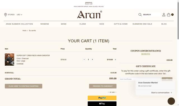
Task: Open the user account icon
Action: tap(164, 15)
